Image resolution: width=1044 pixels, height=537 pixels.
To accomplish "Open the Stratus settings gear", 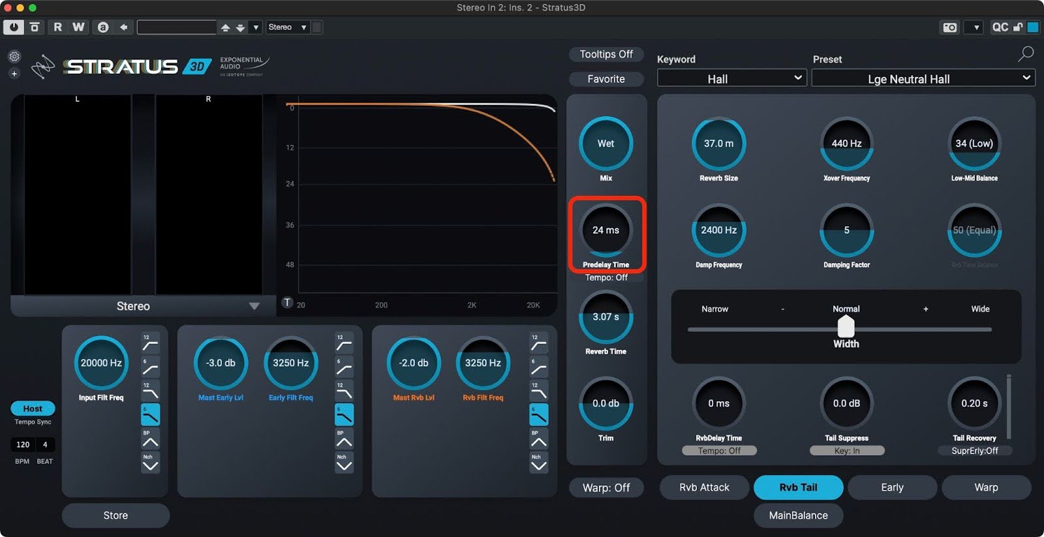I will point(14,57).
